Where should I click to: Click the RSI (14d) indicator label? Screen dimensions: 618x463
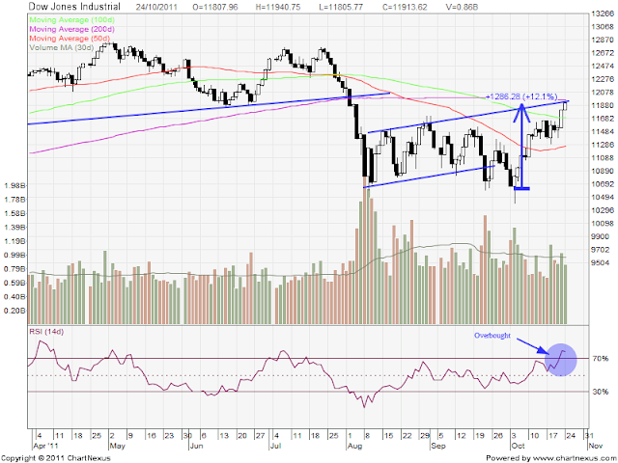click(46, 332)
